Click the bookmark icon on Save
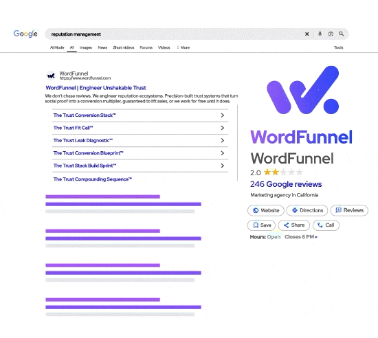The width and height of the screenshot is (378, 338). [x=256, y=225]
